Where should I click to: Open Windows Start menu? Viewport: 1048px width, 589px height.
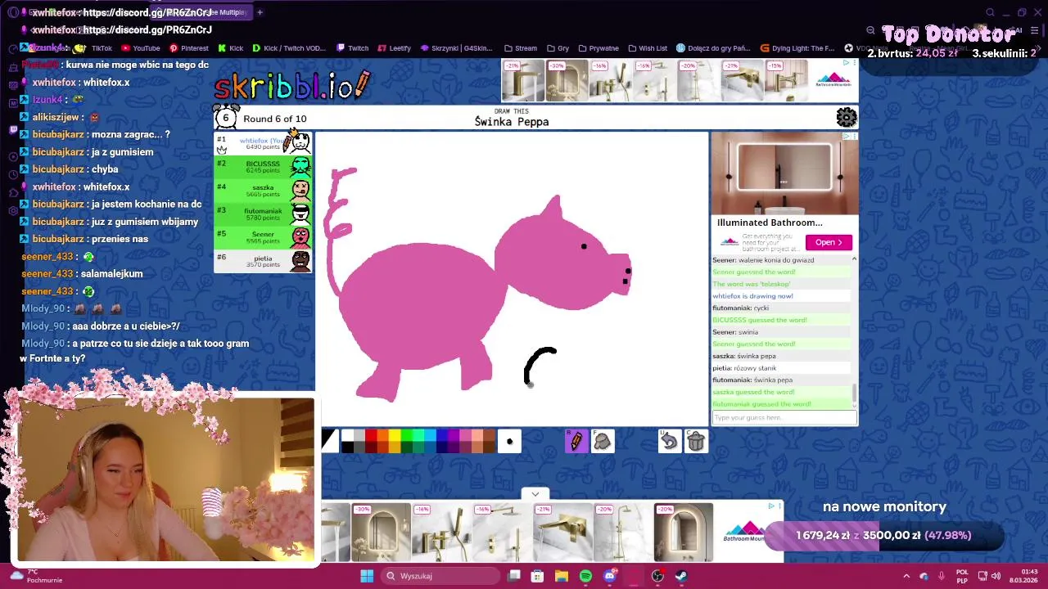[x=367, y=576]
